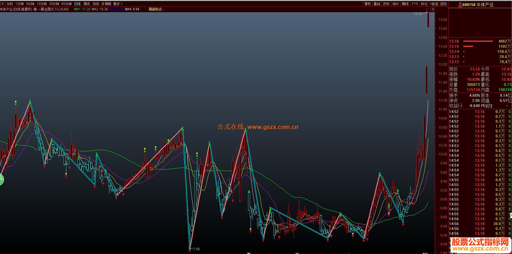Click the 一眼主图(5,10,20,60) indicator name

point(53,9)
